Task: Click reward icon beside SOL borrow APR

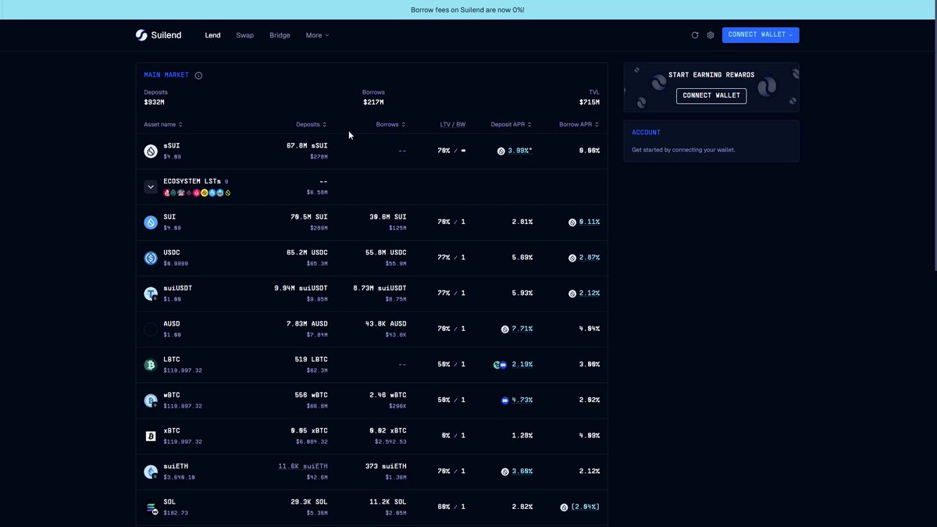Action: tap(564, 507)
